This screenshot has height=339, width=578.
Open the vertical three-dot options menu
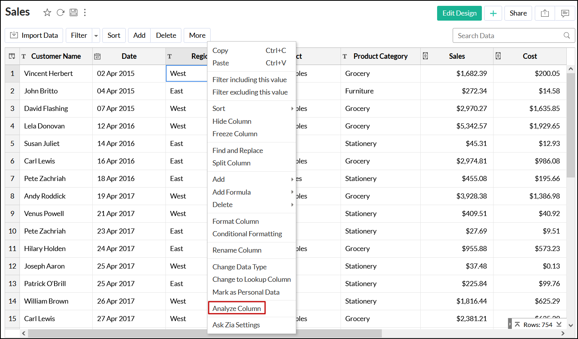(85, 12)
